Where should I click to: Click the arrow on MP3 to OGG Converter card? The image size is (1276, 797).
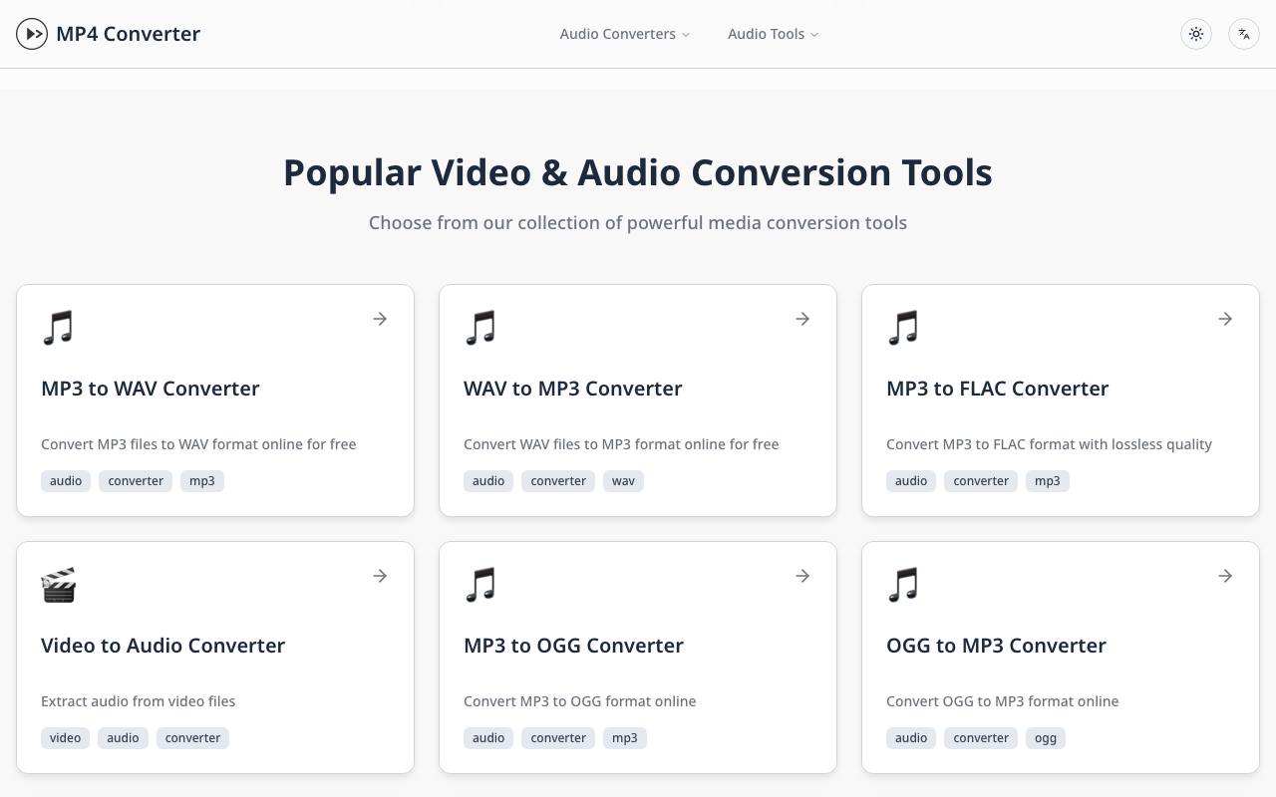click(802, 576)
